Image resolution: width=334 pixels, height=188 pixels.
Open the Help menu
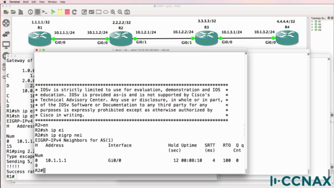63,2
